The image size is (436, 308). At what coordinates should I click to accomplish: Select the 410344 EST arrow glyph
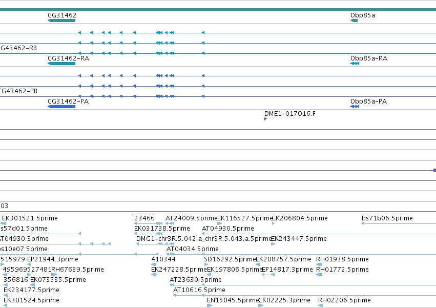(154, 264)
